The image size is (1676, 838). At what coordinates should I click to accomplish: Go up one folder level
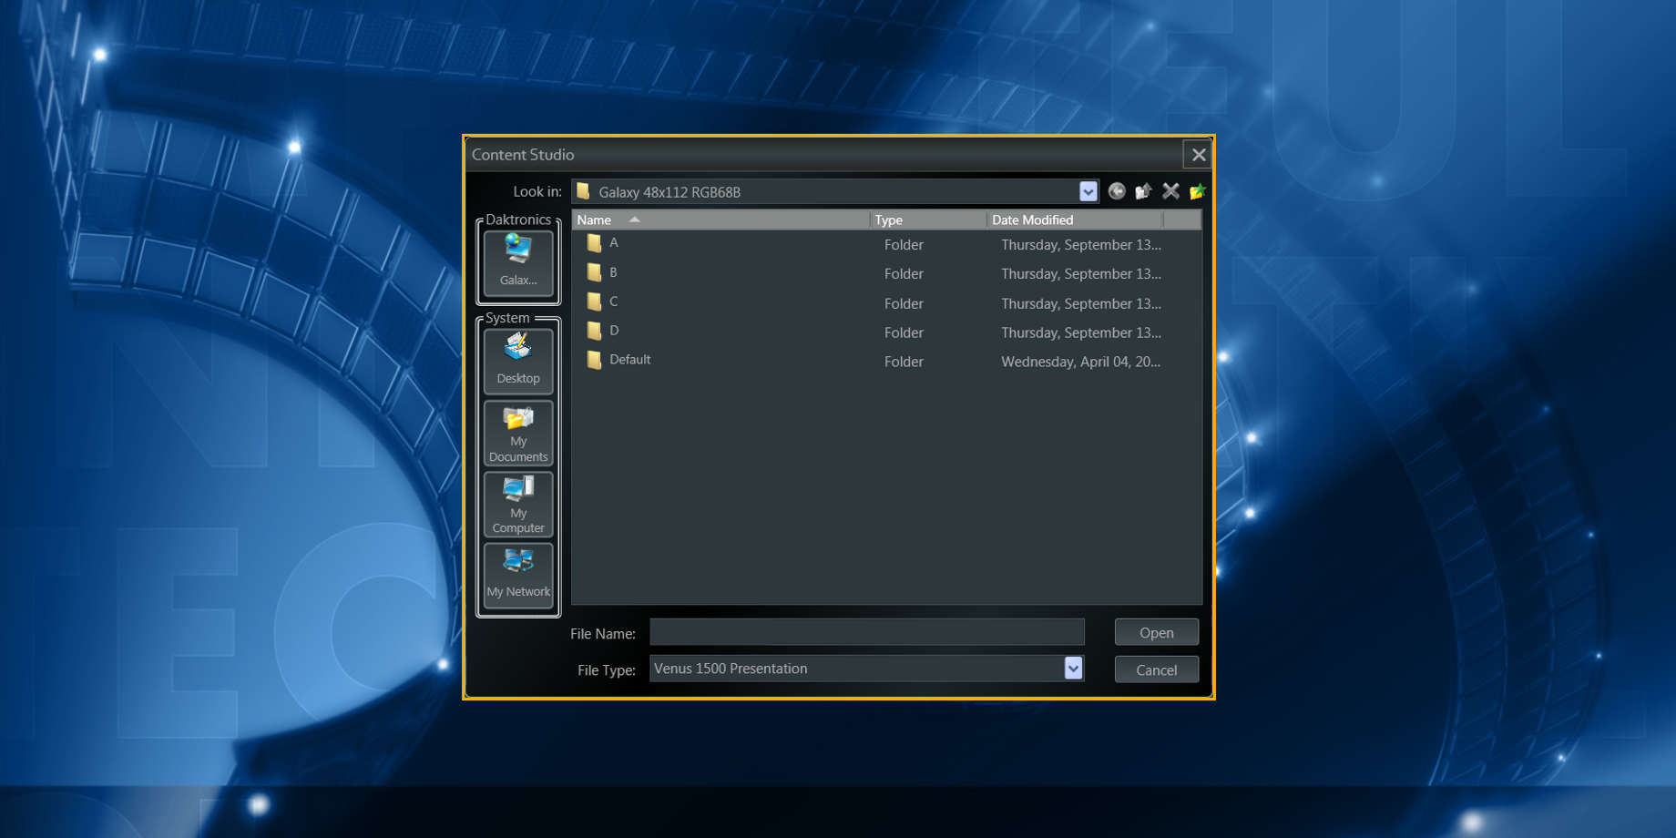coord(1143,191)
